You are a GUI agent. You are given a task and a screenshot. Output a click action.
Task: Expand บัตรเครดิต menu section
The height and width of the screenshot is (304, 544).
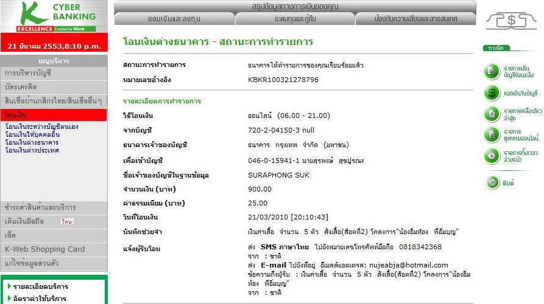54,87
